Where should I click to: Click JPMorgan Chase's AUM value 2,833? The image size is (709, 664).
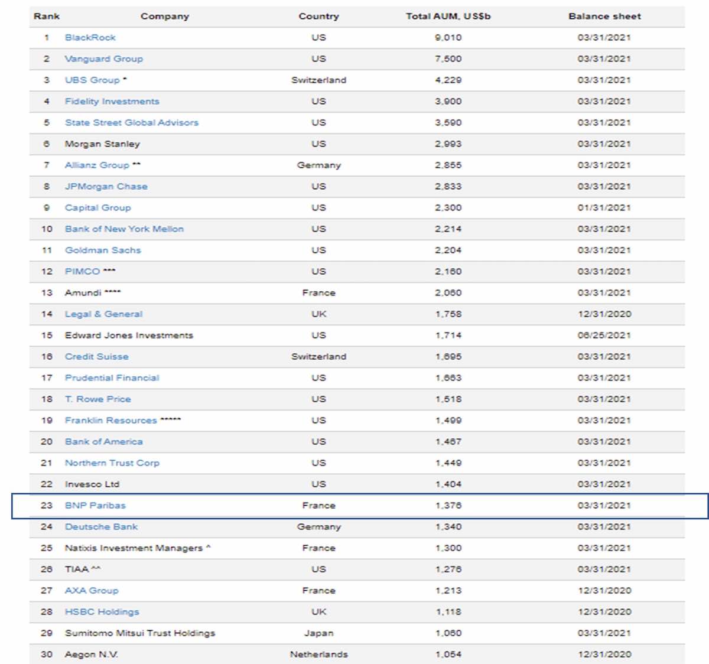pyautogui.click(x=448, y=186)
